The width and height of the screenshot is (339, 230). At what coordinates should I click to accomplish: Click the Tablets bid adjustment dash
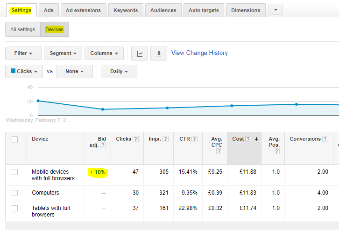tap(104, 209)
